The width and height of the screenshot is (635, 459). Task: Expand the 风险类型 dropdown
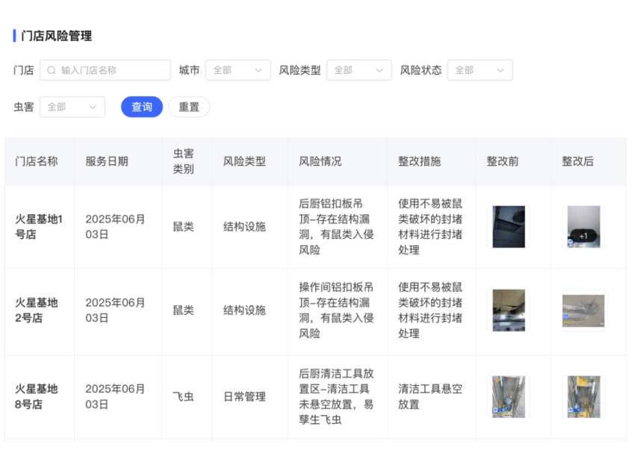click(359, 70)
